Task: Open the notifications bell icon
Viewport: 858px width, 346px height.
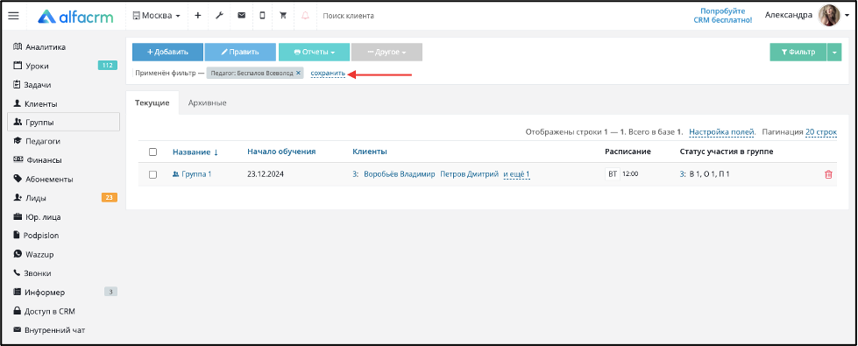Action: click(305, 16)
